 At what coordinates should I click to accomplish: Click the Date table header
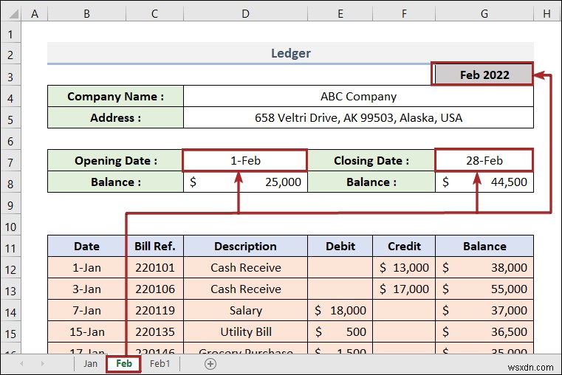click(x=86, y=246)
